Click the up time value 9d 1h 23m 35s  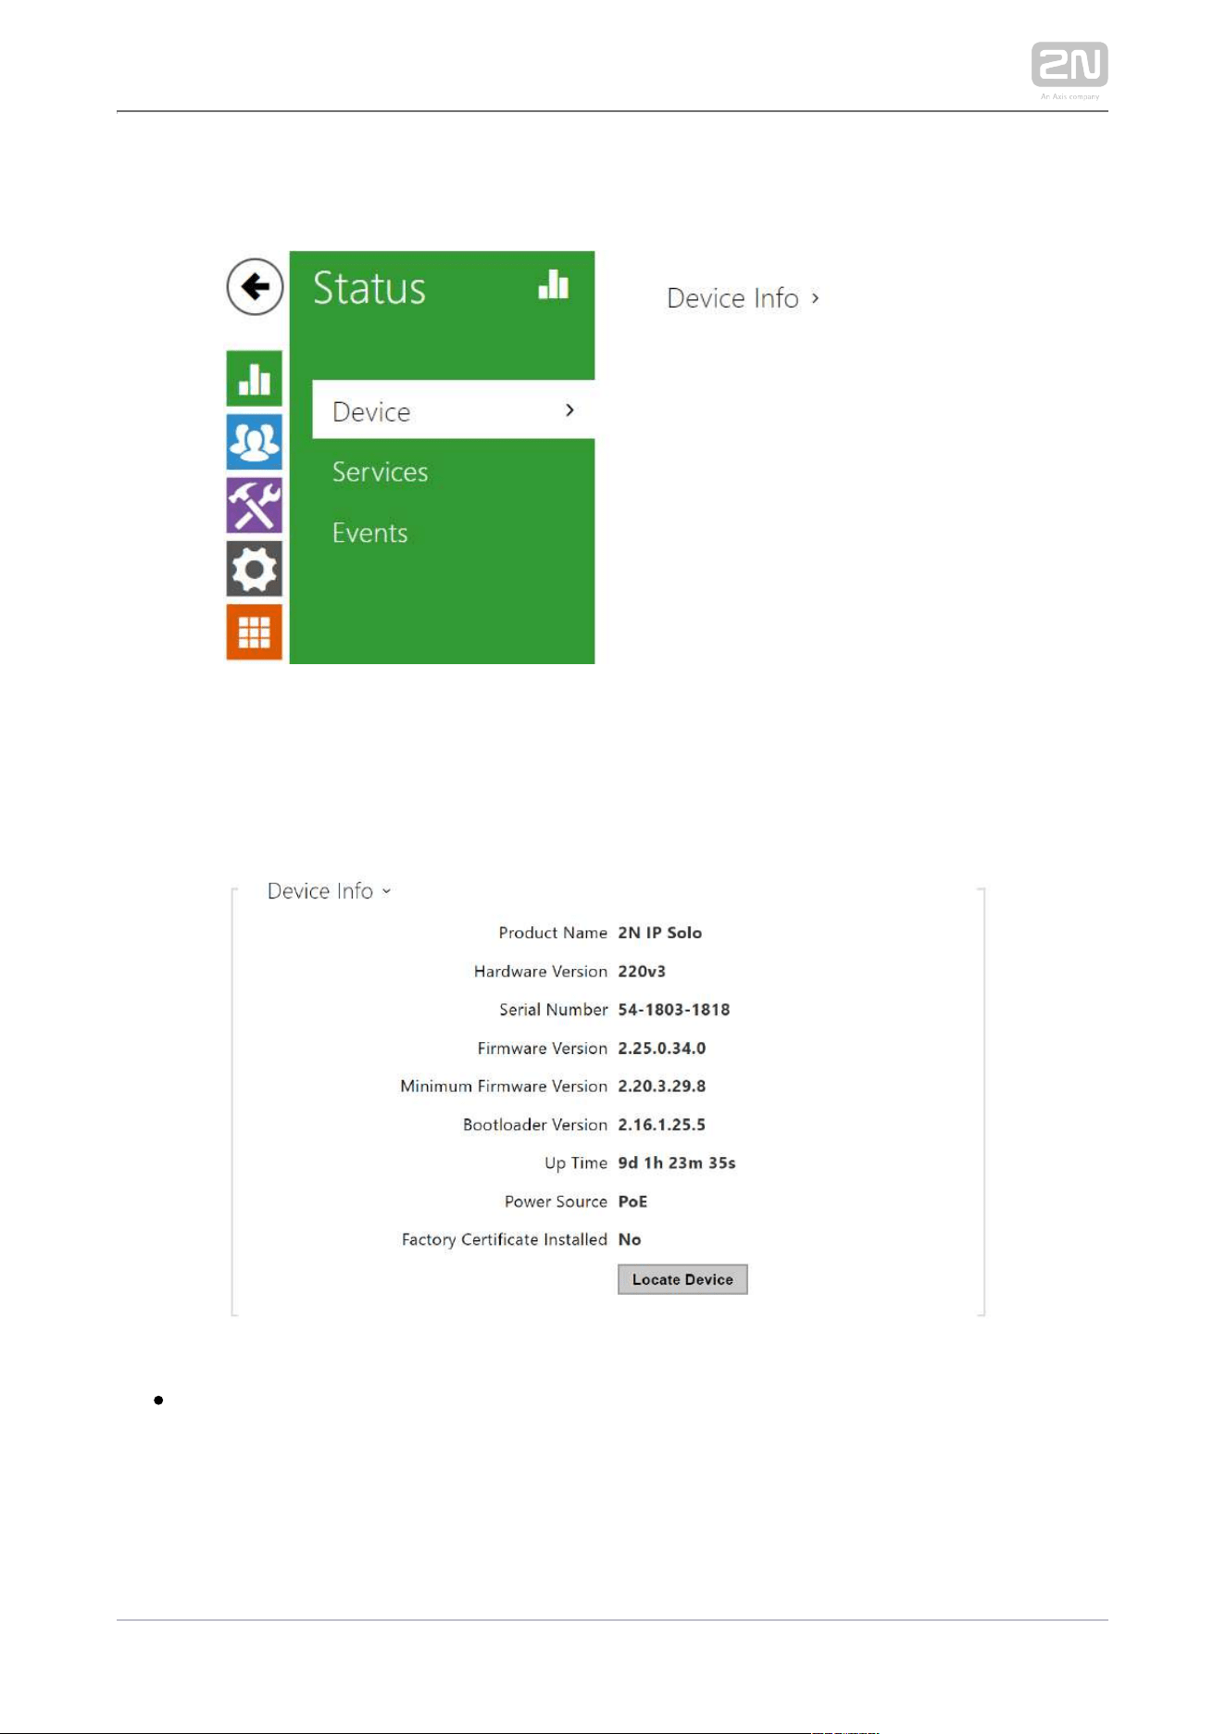676,1162
